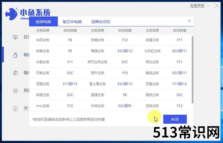The height and width of the screenshot is (143, 223).
Task: Select F11或F12 beside 顶星主板
Action: point(179,84)
